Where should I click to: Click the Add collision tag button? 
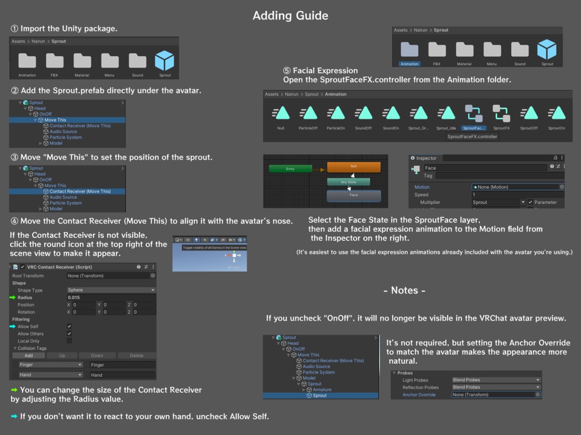(28, 356)
